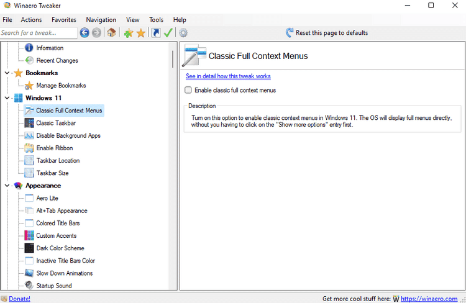Select Classic Full Context Menus tree item
466x303 pixels.
tap(64, 111)
